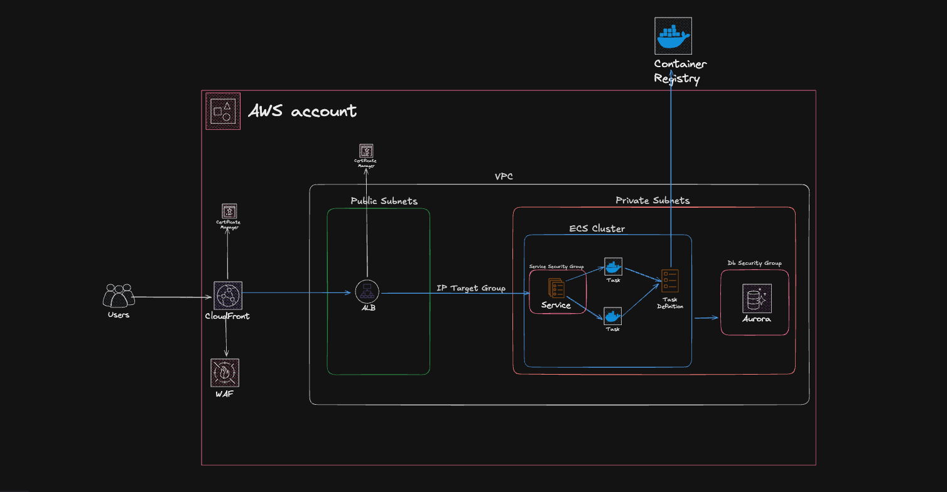This screenshot has width=947, height=492.
Task: Click the WAF firewall icon
Action: (x=225, y=373)
